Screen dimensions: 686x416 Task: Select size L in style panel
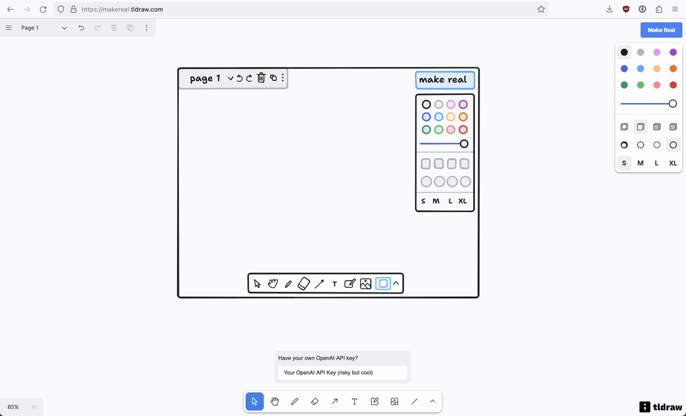(x=657, y=163)
